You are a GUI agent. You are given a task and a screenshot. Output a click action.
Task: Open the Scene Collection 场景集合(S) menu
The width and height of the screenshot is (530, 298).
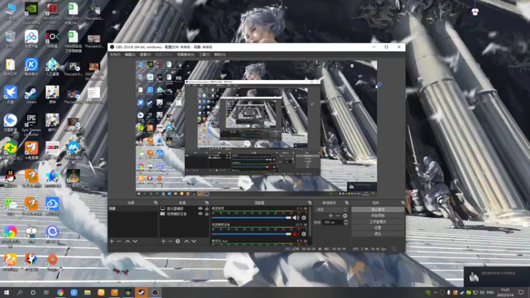[186, 54]
